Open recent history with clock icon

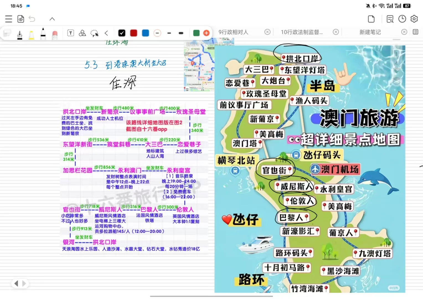coord(402,19)
